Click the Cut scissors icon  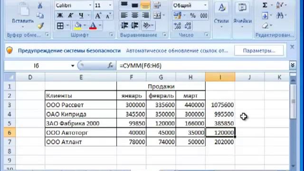pyautogui.click(x=40, y=6)
